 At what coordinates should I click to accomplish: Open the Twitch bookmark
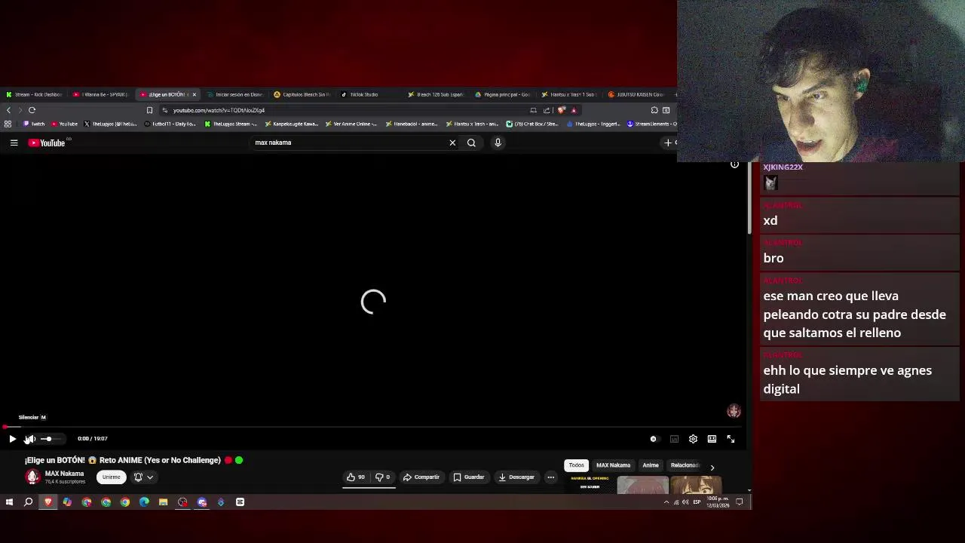[34, 124]
